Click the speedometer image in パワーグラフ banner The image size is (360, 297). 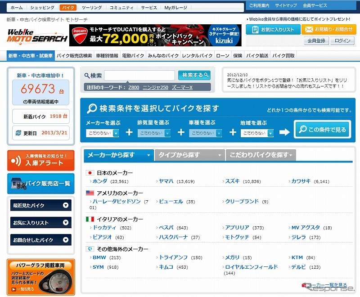click(56, 282)
